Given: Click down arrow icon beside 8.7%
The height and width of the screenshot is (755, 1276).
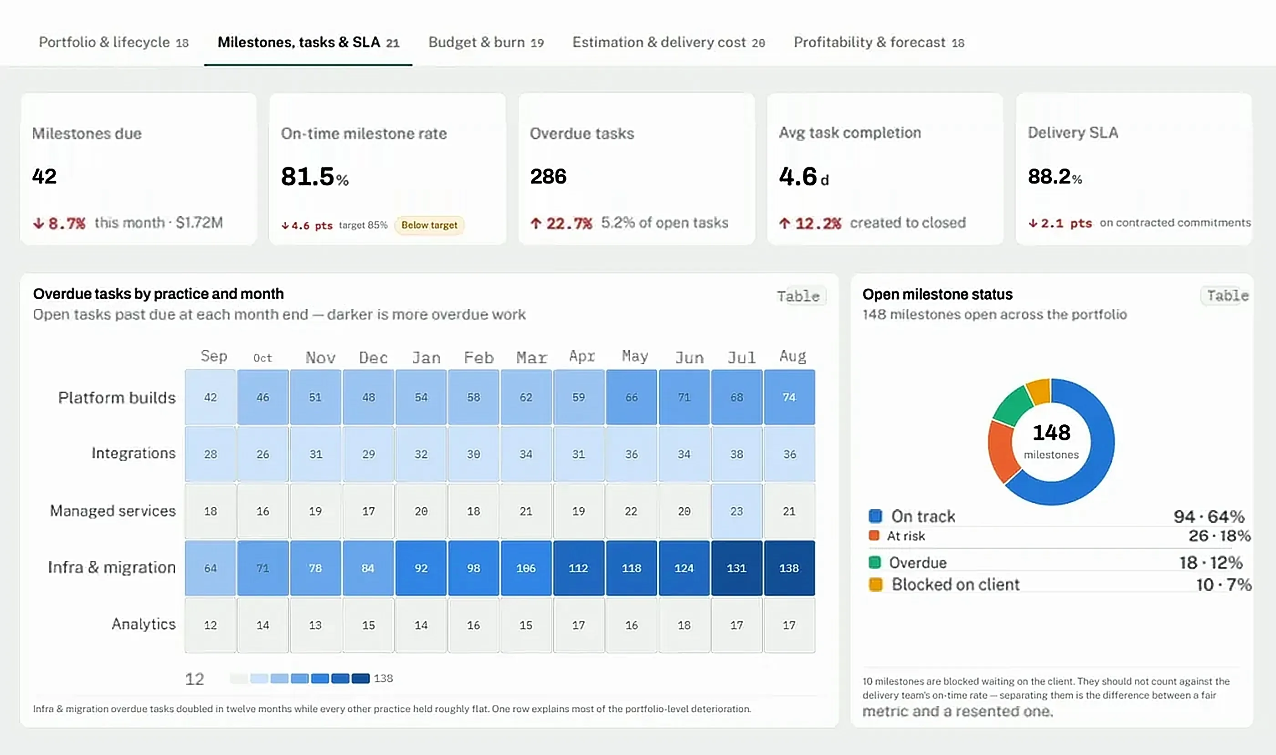Looking at the screenshot, I should pyautogui.click(x=38, y=223).
